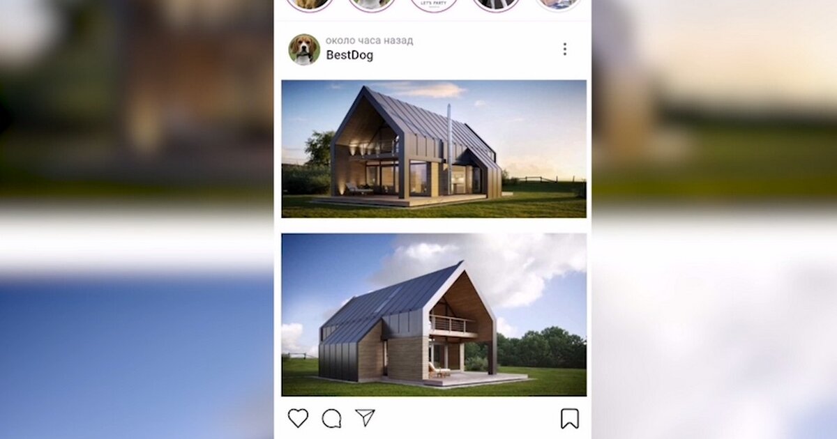Image resolution: width=837 pixels, height=439 pixels.
Task: Click the 'около часа назад' timestamp
Action: pos(369,40)
